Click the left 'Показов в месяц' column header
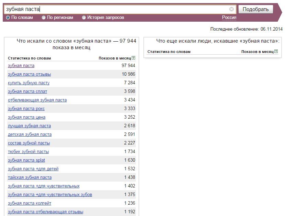The height and width of the screenshot is (216, 285). (x=115, y=58)
